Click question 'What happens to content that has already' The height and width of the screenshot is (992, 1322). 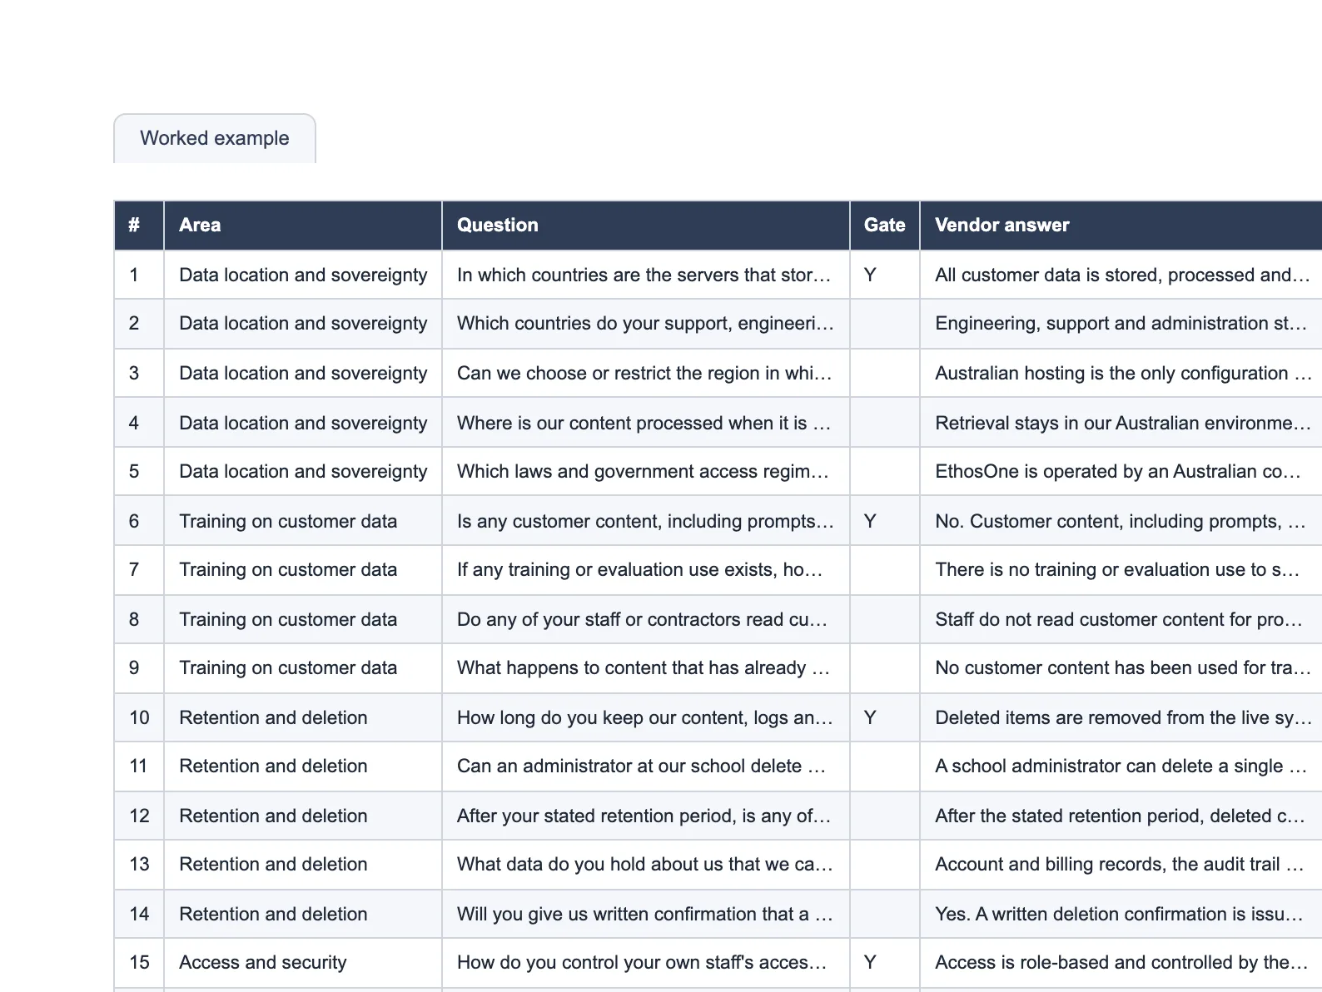coord(646,668)
